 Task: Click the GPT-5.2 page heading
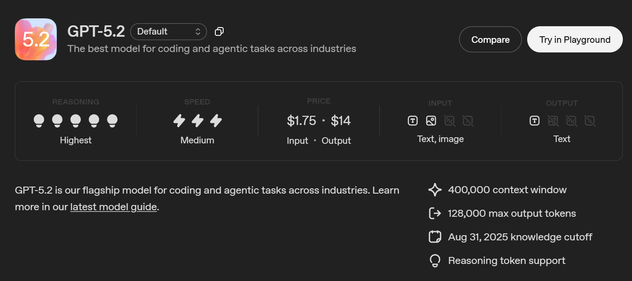point(96,31)
